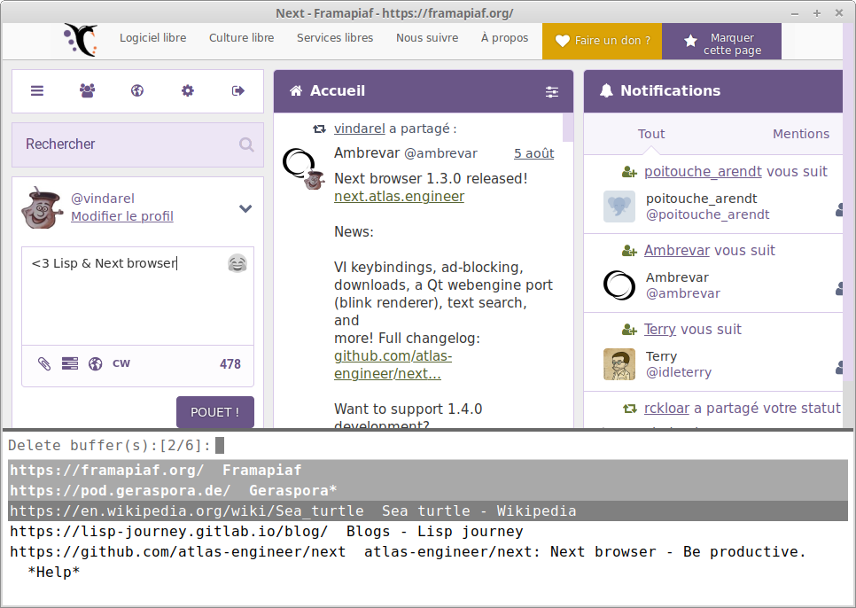
Task: Click the 478 character counter
Action: point(230,364)
